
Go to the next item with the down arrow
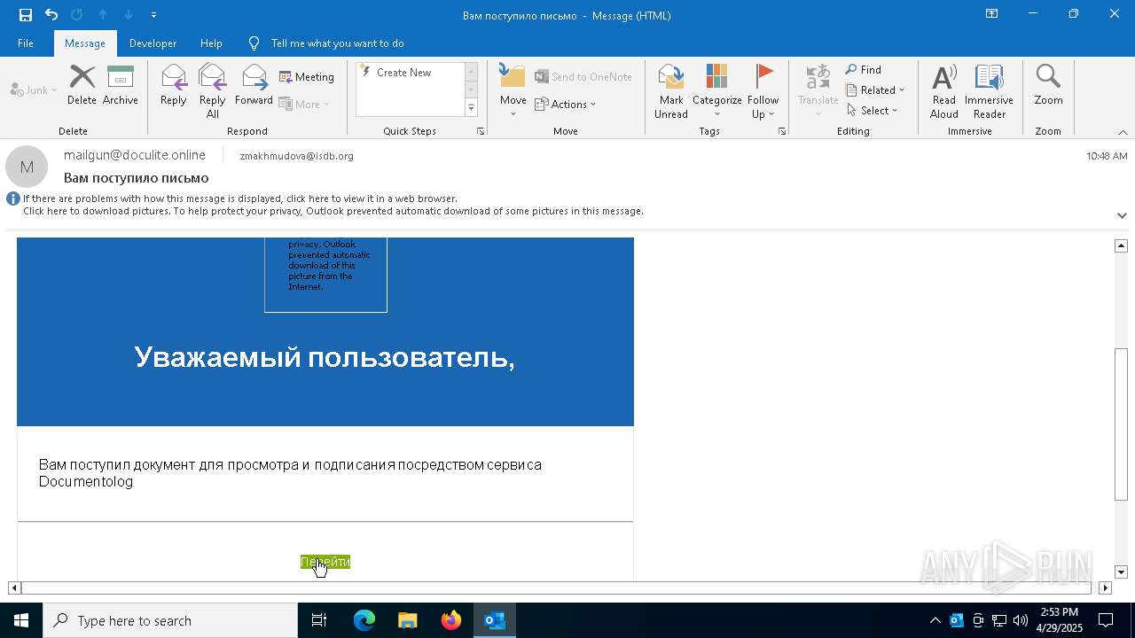(x=129, y=15)
